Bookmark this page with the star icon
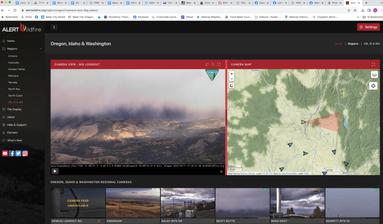The width and height of the screenshot is (383, 224). pos(355,10)
